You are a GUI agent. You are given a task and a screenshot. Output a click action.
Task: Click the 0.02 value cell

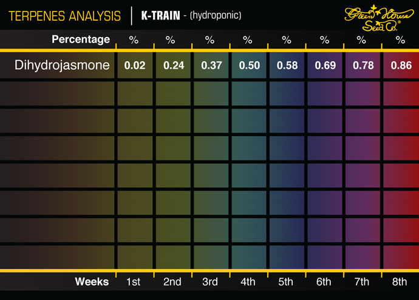tap(135, 65)
